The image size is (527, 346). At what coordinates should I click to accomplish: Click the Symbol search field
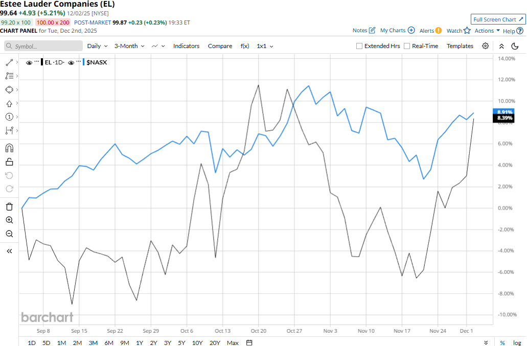[43, 46]
